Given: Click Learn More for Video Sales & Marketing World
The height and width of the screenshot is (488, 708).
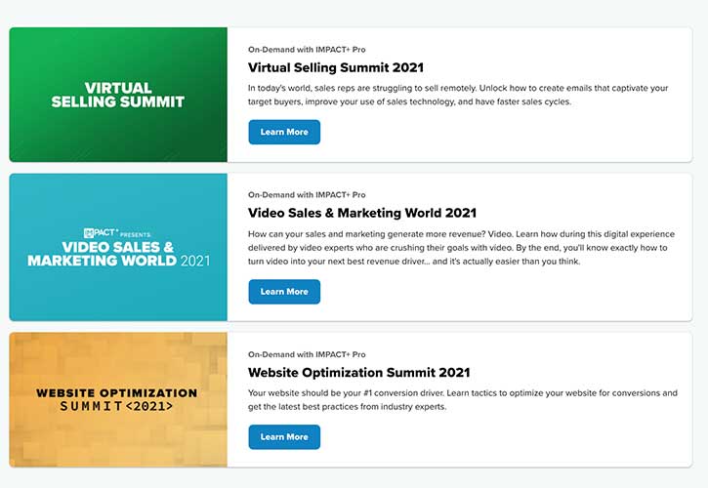Looking at the screenshot, I should (284, 292).
